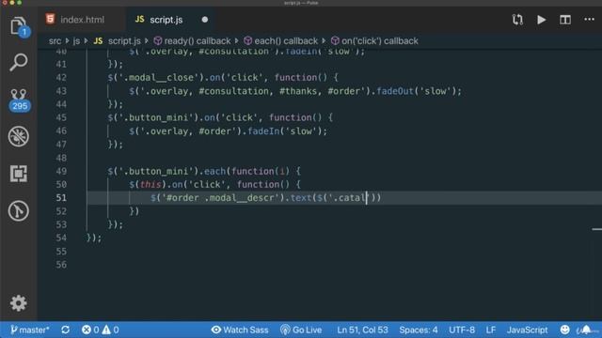Click the master branch in status bar

click(x=30, y=330)
